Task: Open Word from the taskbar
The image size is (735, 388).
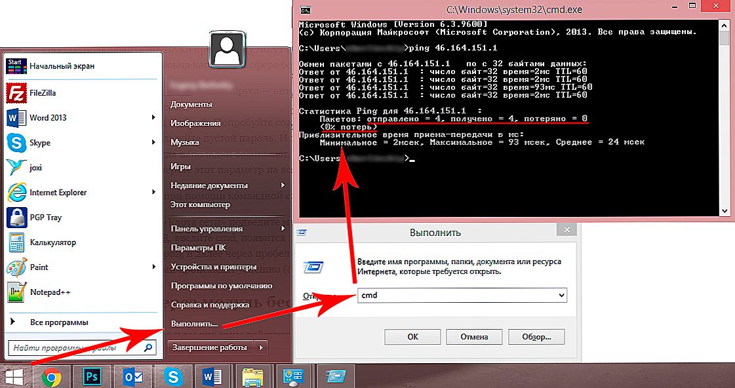Action: (x=212, y=377)
